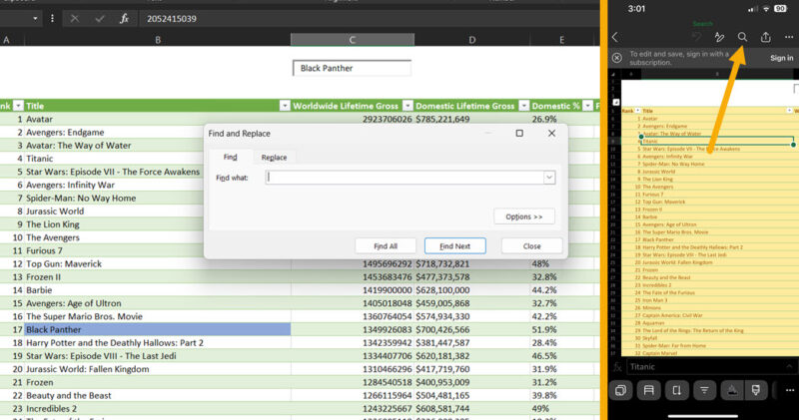
Task: Click the cancel X icon in the formula bar
Action: pos(75,19)
